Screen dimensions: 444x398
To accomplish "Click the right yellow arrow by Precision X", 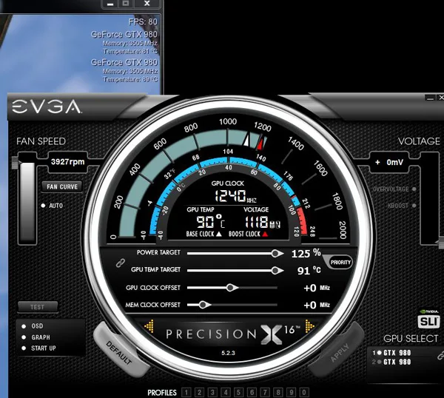I will click(x=309, y=326).
